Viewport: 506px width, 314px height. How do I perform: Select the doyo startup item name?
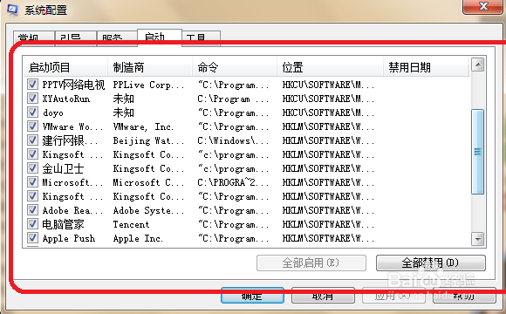coord(53,113)
